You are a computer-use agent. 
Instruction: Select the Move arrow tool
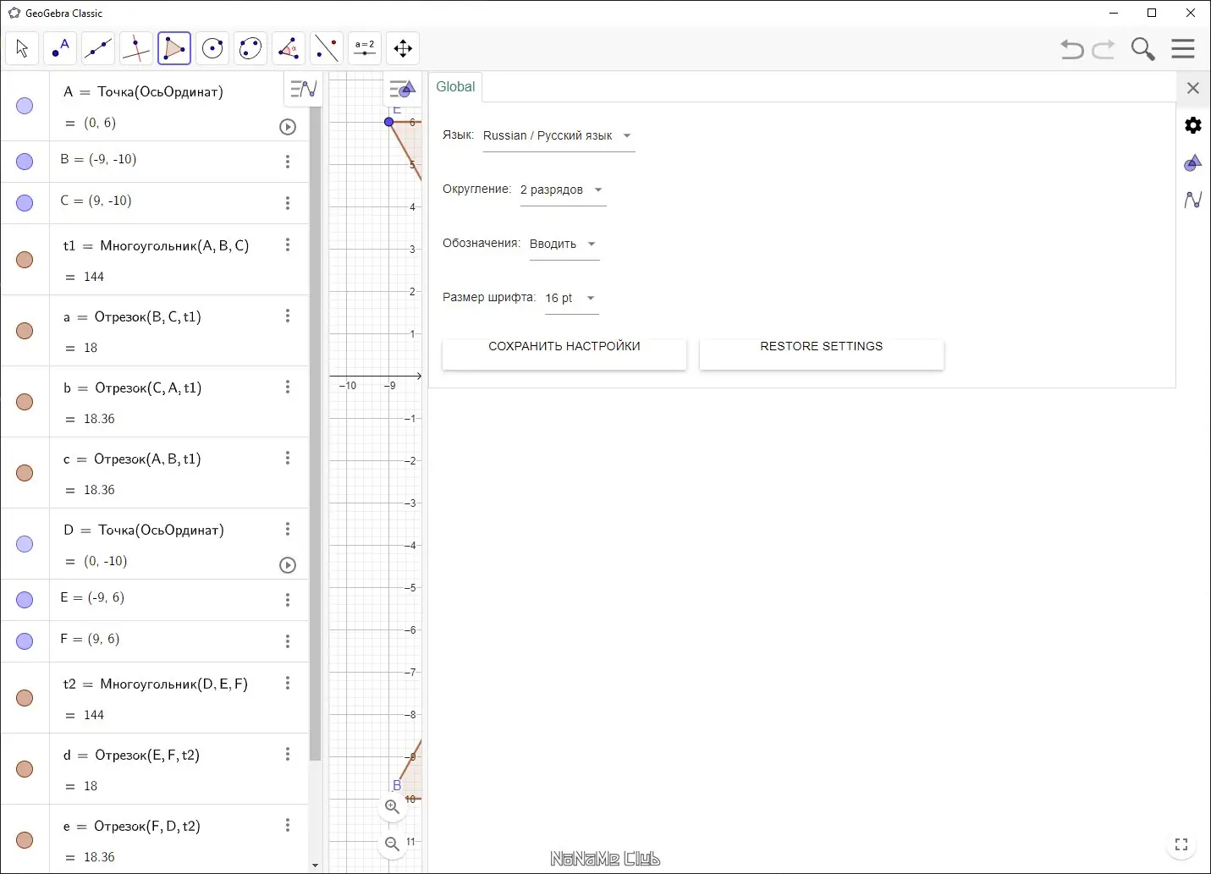[x=22, y=48]
